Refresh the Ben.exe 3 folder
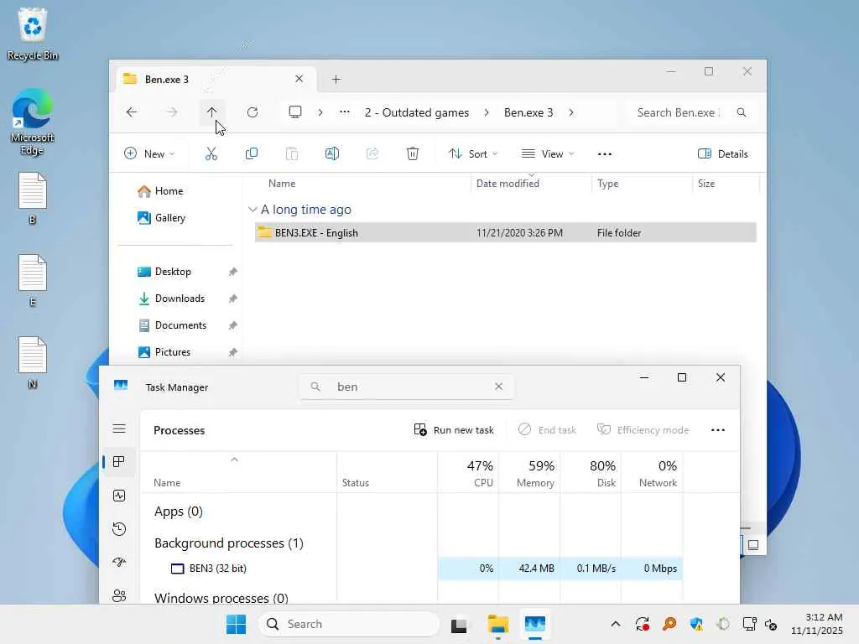Image resolution: width=859 pixels, height=644 pixels. click(252, 112)
